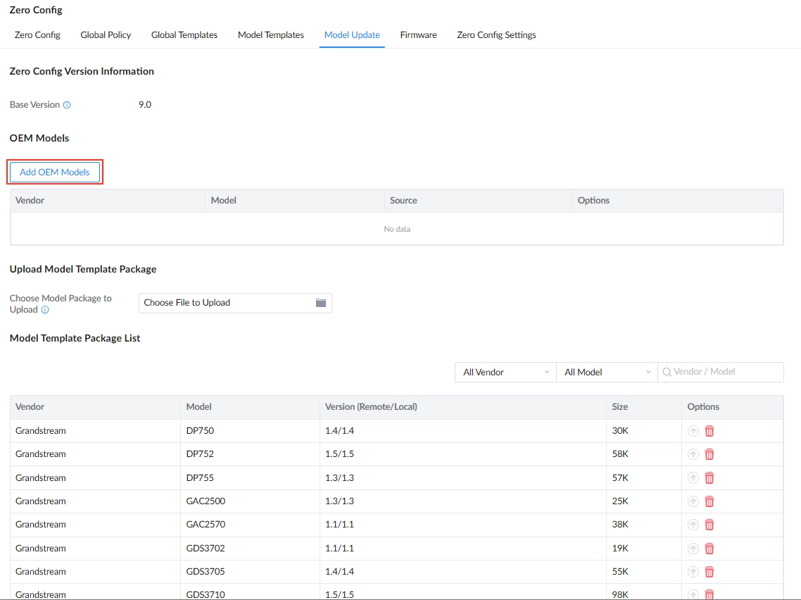The height and width of the screenshot is (600, 801).
Task: Update the GAC2500 template package
Action: [x=693, y=501]
